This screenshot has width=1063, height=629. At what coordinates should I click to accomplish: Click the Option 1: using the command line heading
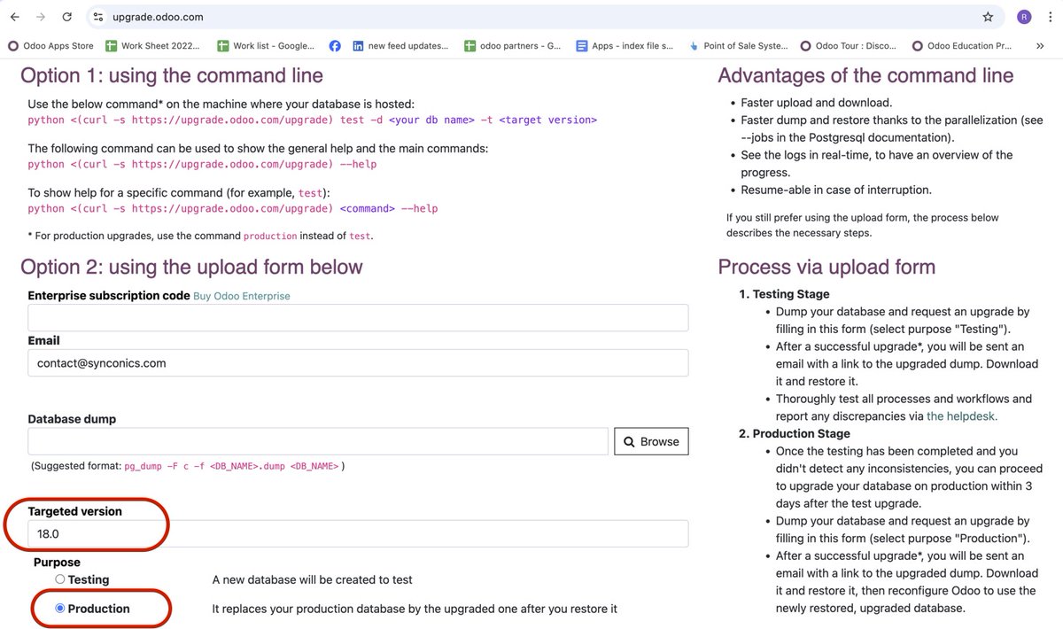172,75
